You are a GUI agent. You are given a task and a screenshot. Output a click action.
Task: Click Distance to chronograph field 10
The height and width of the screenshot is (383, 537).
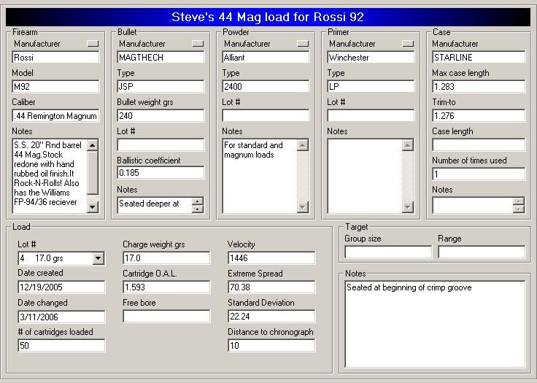tap(271, 345)
